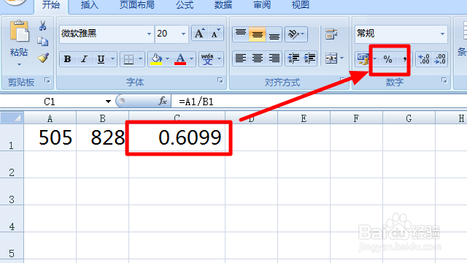Apply cell borders icon
The image size is (467, 263).
pos(128,59)
